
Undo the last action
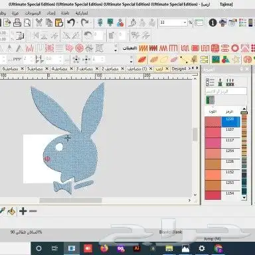click(71, 23)
